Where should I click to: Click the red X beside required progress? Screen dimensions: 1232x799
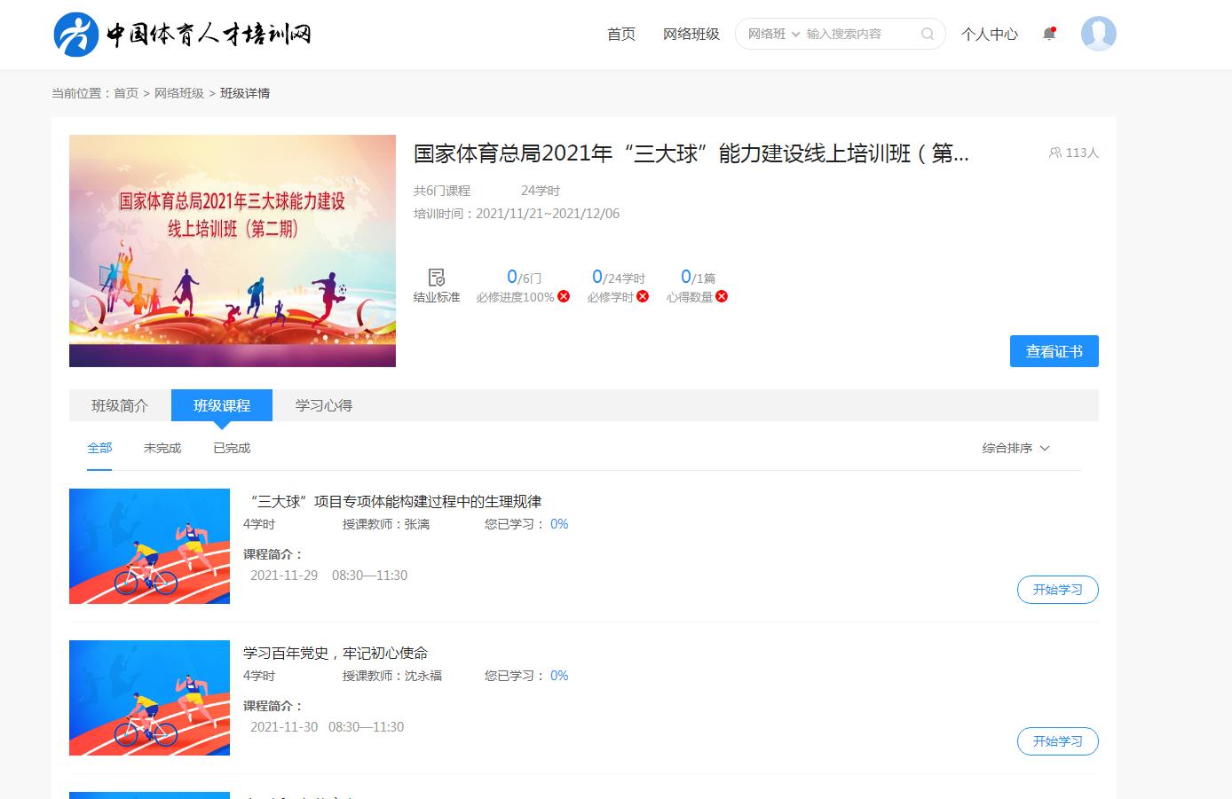tap(564, 297)
